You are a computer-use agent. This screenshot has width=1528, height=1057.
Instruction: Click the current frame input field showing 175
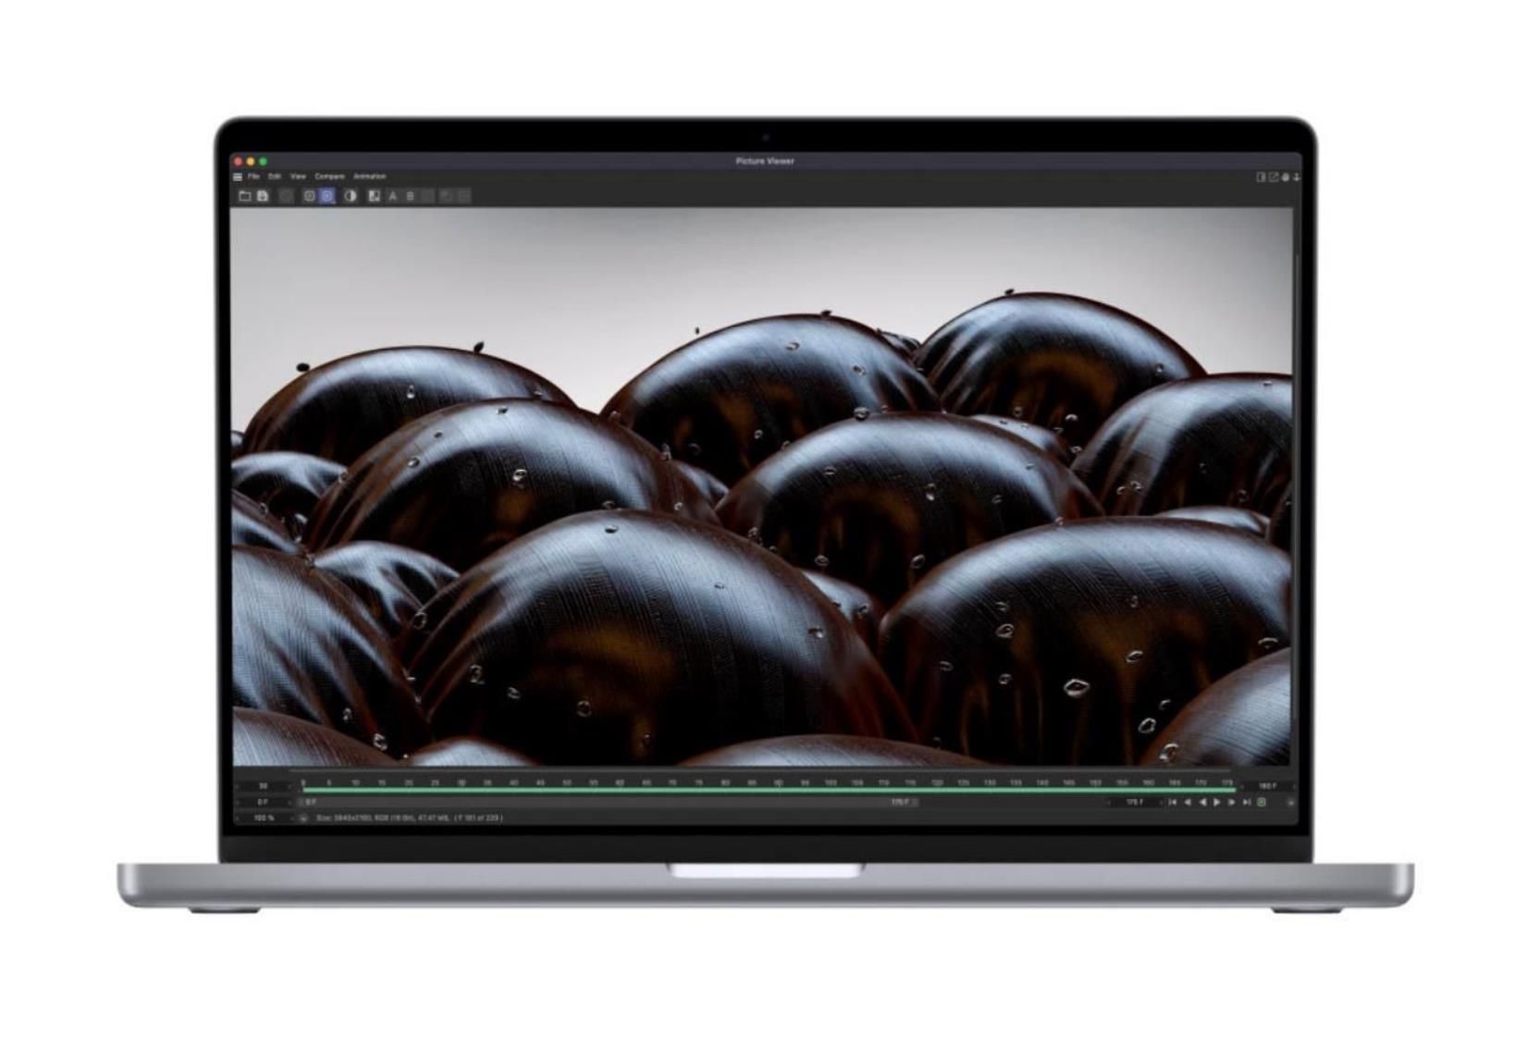(x=1138, y=802)
